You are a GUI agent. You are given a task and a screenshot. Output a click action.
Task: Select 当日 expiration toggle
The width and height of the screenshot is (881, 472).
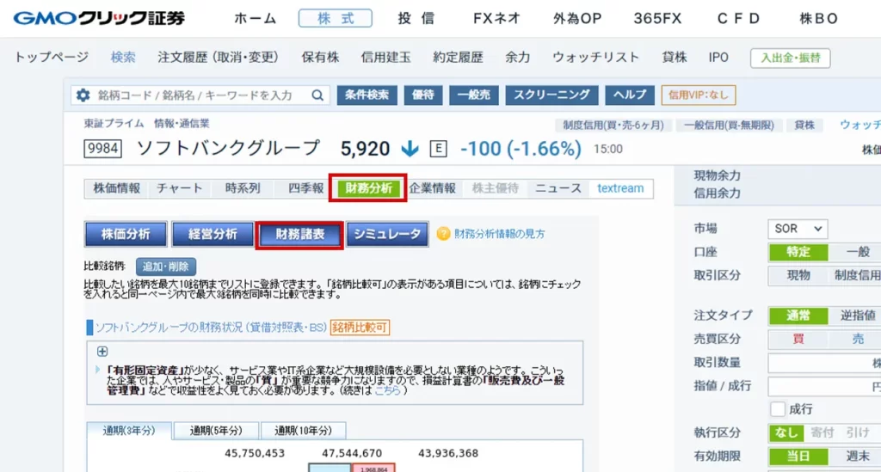pos(798,457)
